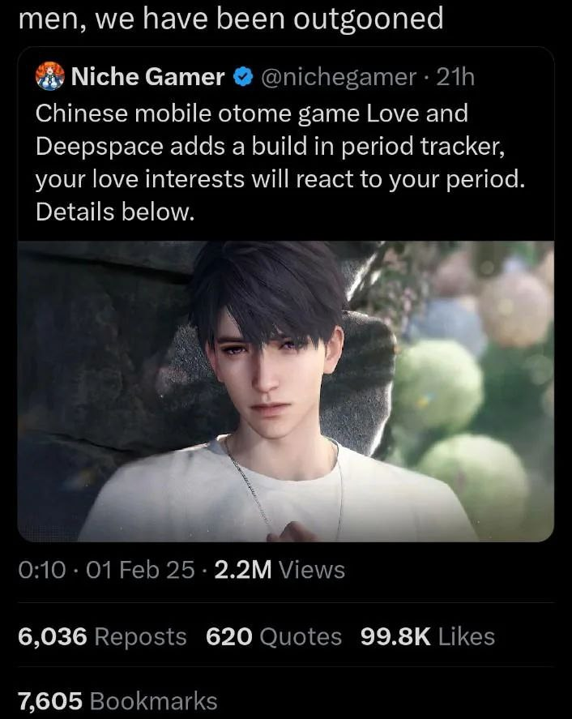Open the quoted tweet text about Love and Deepspace

(280, 162)
